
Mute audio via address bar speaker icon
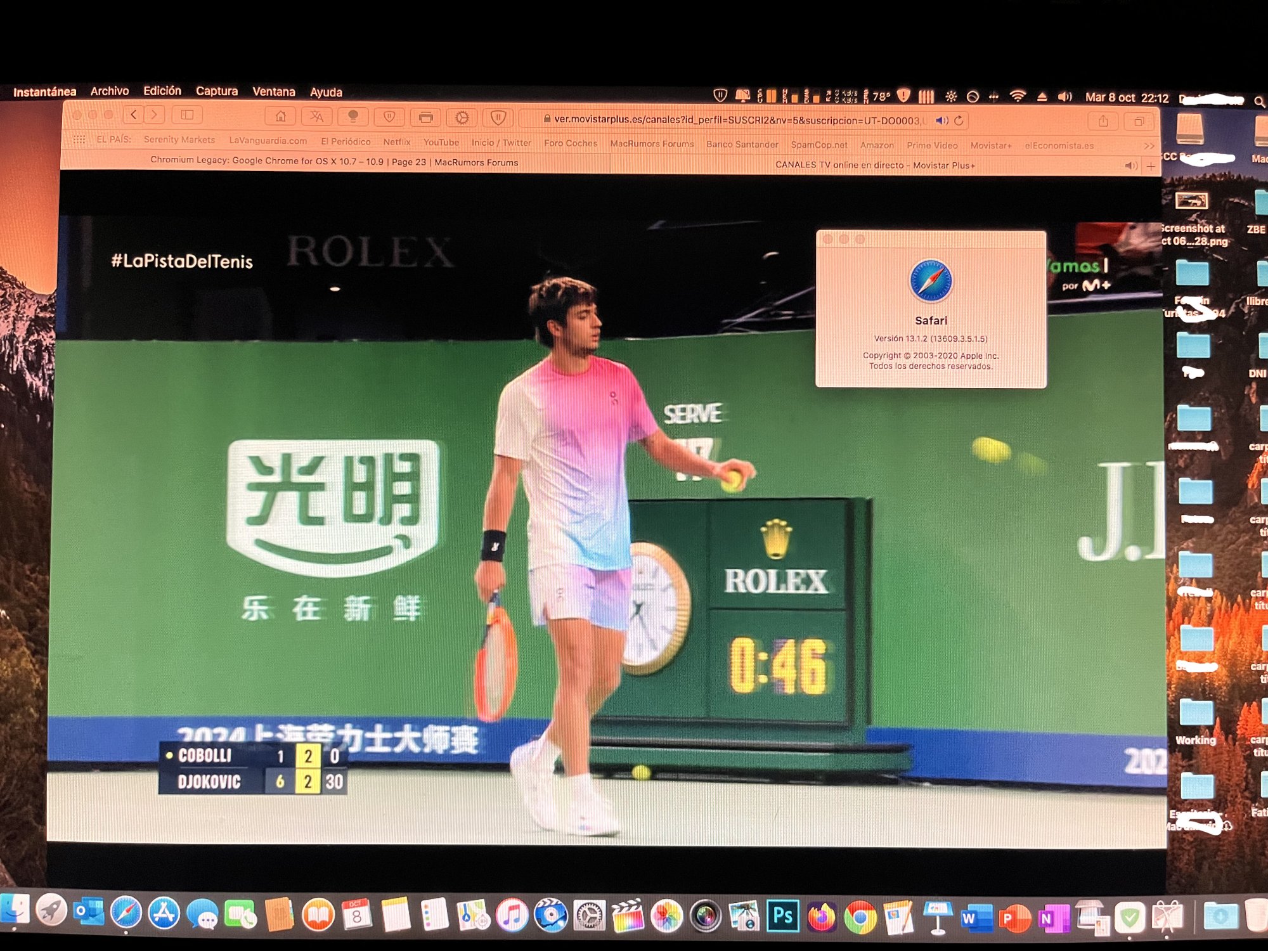[x=941, y=120]
